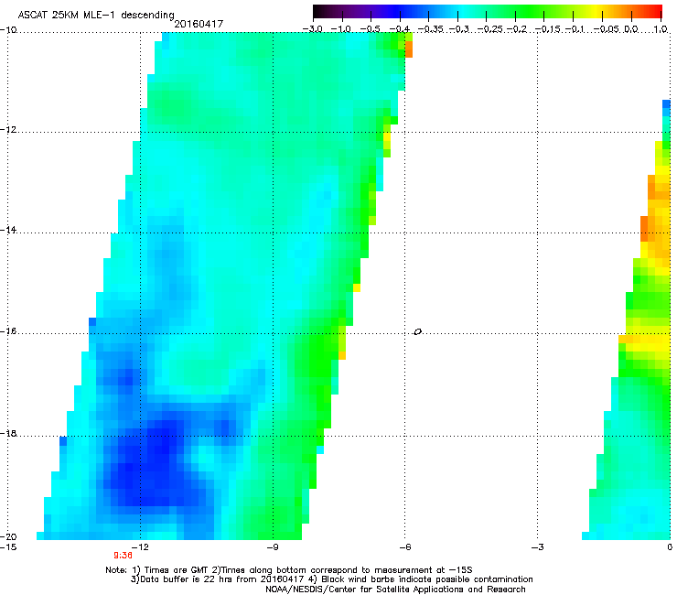Click the red '9:36' time label
The height and width of the screenshot is (595, 677).
click(124, 556)
